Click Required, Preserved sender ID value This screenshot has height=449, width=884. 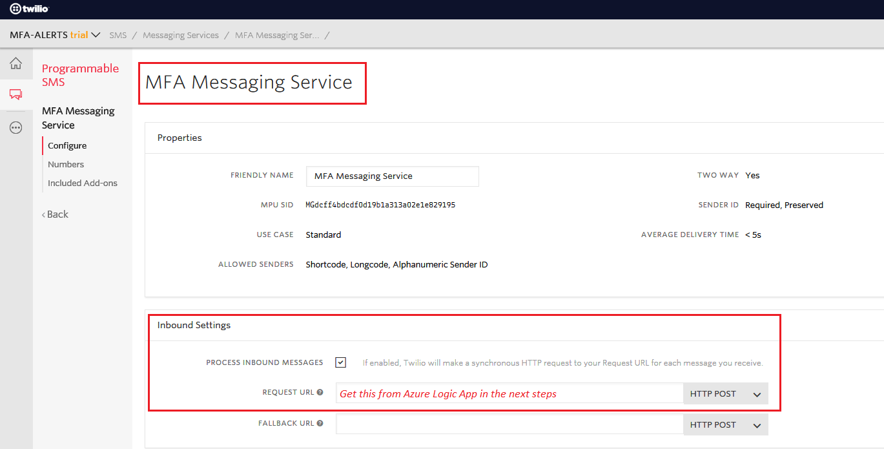(x=784, y=205)
